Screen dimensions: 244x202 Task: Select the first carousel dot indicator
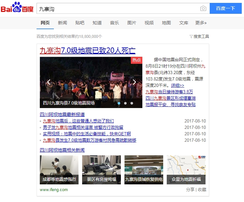(119, 103)
